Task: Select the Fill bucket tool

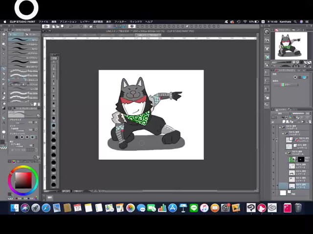Action: click(3, 103)
